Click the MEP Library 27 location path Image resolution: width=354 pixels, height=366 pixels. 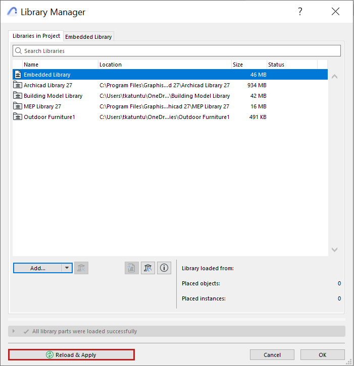(164, 106)
